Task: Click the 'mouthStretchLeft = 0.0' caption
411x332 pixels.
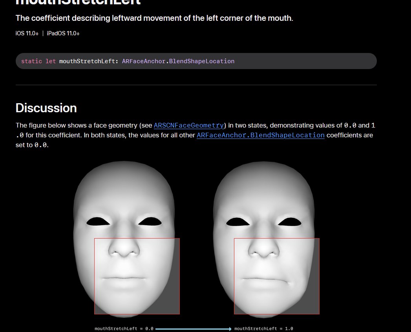Action: tap(124, 328)
